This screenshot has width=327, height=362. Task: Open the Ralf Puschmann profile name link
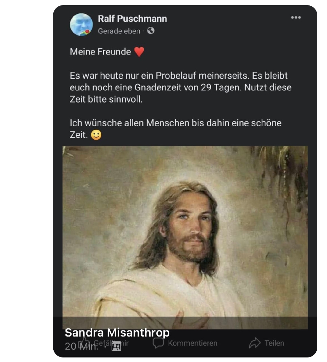pyautogui.click(x=132, y=18)
